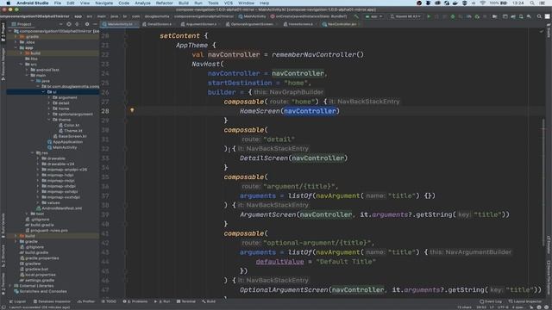Viewport: 552px width, 310px height.
Task: Click the app breadcrumb in navigation bar
Action: click(x=78, y=16)
